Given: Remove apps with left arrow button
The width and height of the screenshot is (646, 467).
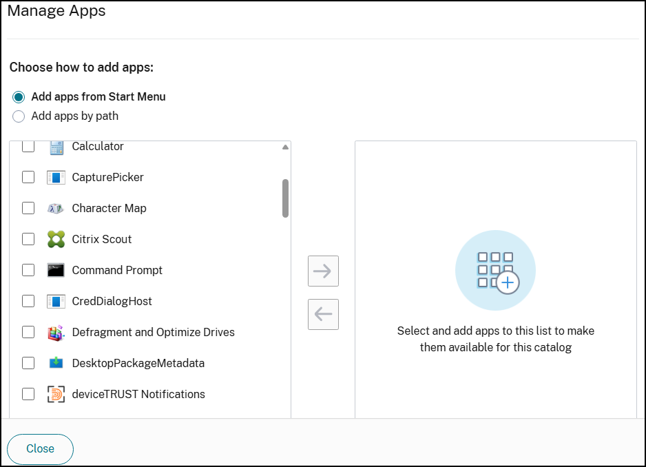Looking at the screenshot, I should pyautogui.click(x=324, y=315).
